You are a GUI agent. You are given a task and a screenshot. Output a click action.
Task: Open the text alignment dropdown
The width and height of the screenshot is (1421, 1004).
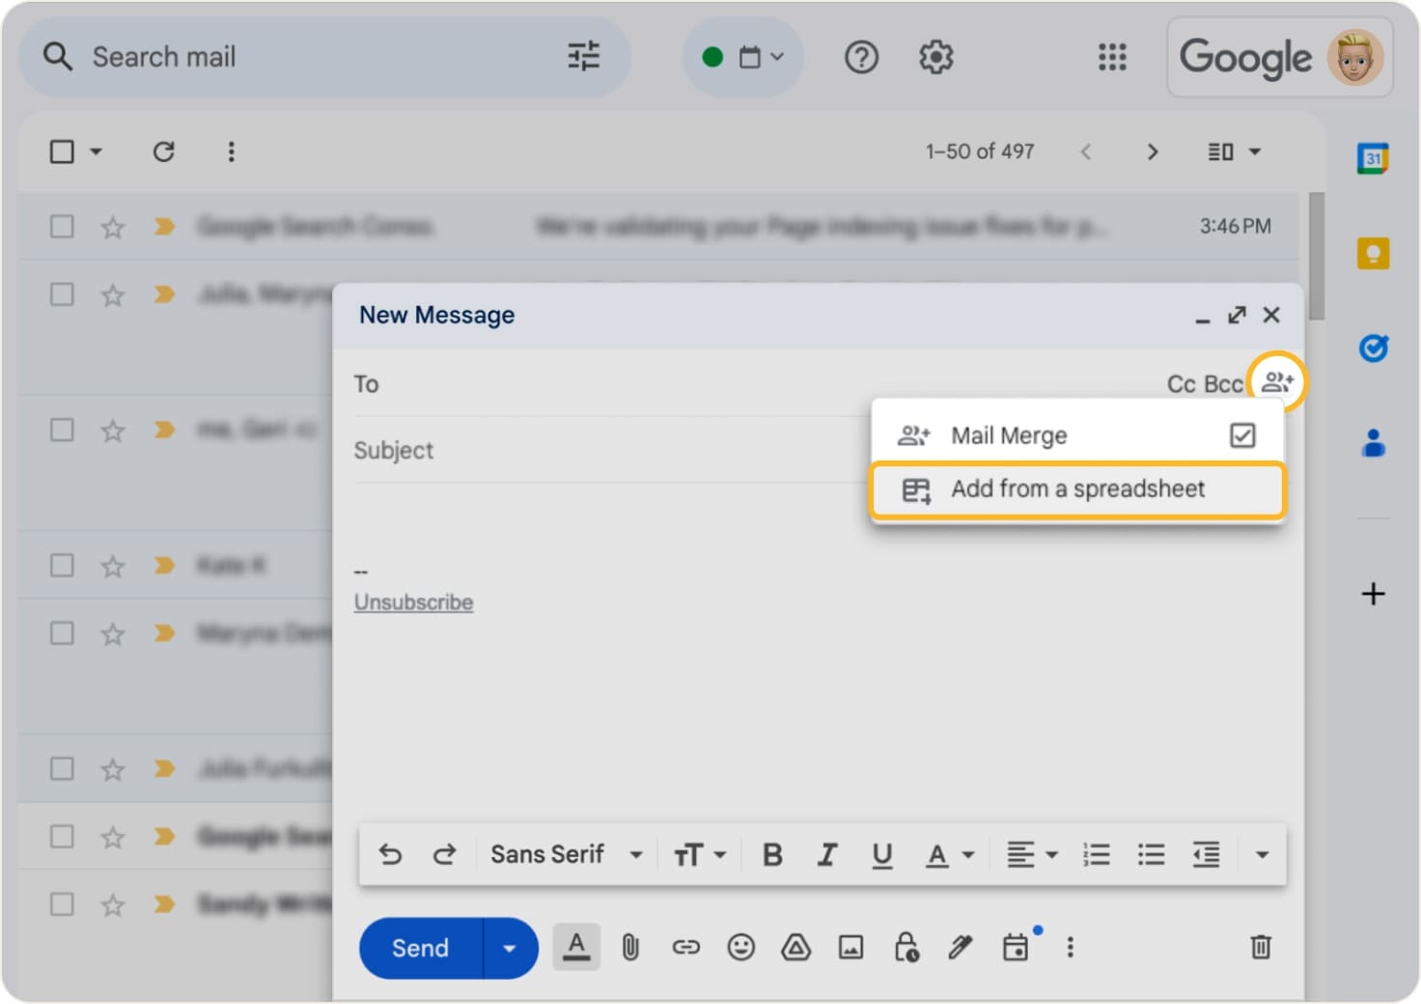pyautogui.click(x=1031, y=853)
